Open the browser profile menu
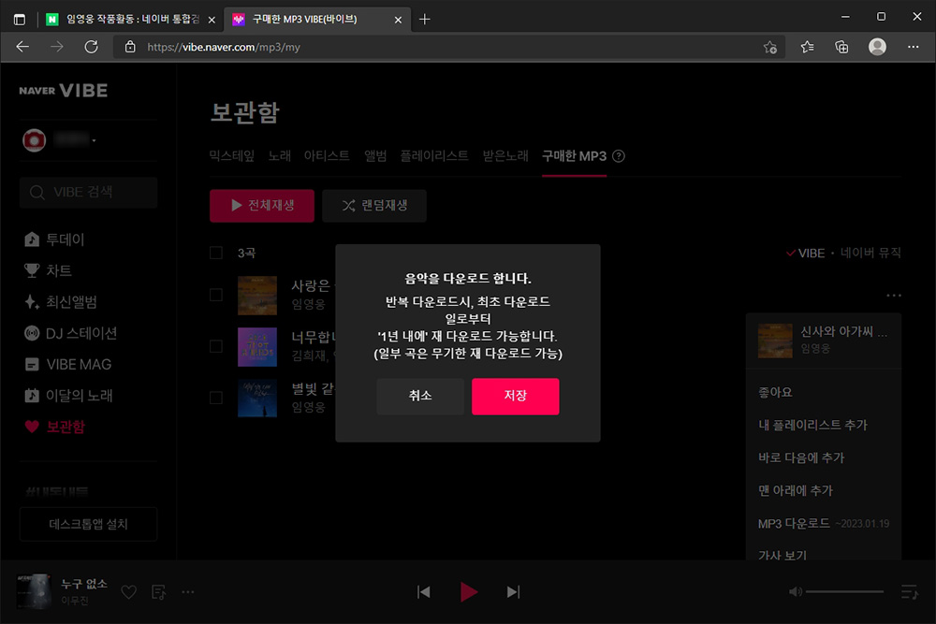 click(x=877, y=47)
